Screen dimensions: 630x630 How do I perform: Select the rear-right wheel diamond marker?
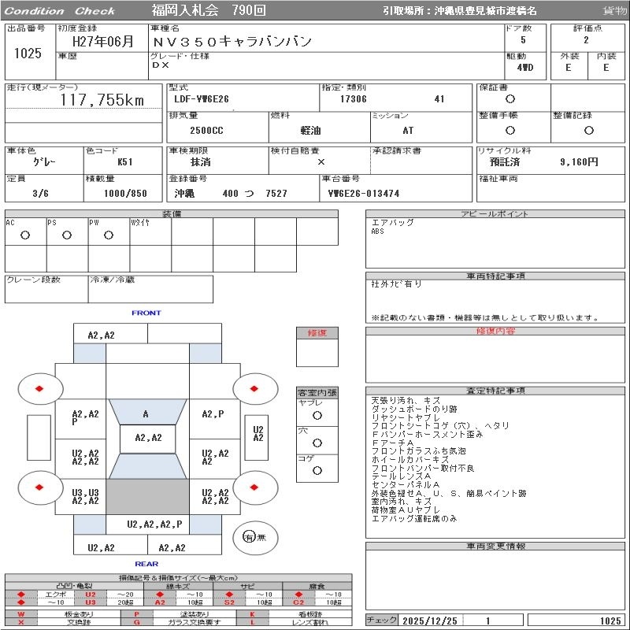tap(255, 487)
